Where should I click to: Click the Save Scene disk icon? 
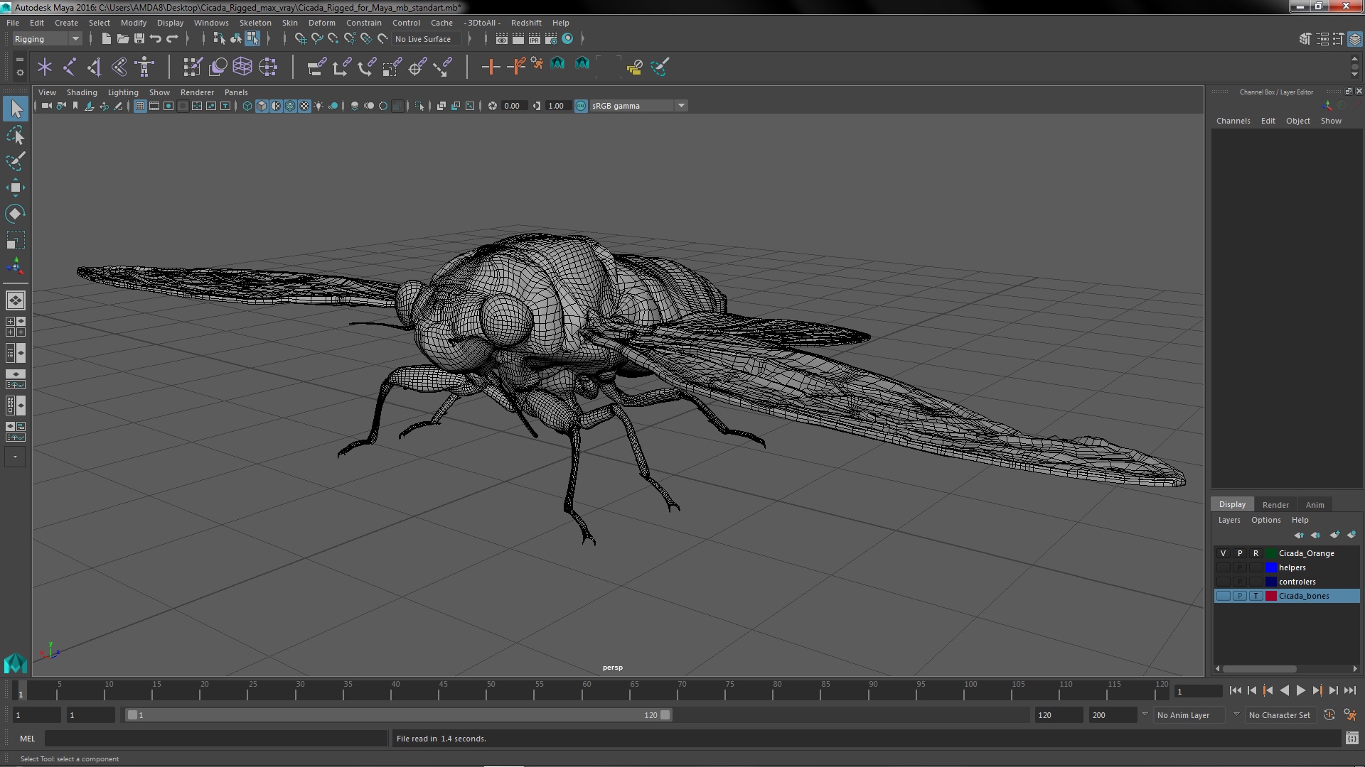[x=139, y=39]
